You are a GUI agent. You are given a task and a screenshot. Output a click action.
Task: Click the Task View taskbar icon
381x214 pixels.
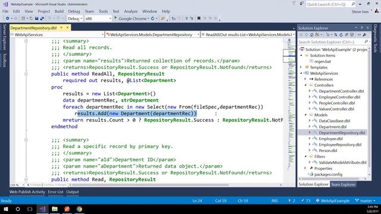pos(30,209)
